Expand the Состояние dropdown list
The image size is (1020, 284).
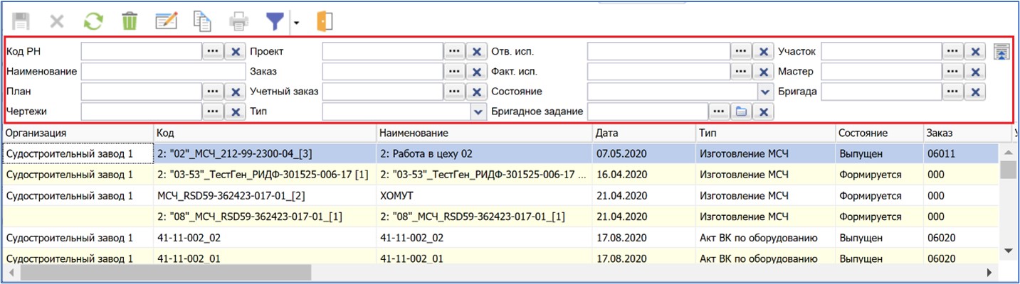[765, 92]
